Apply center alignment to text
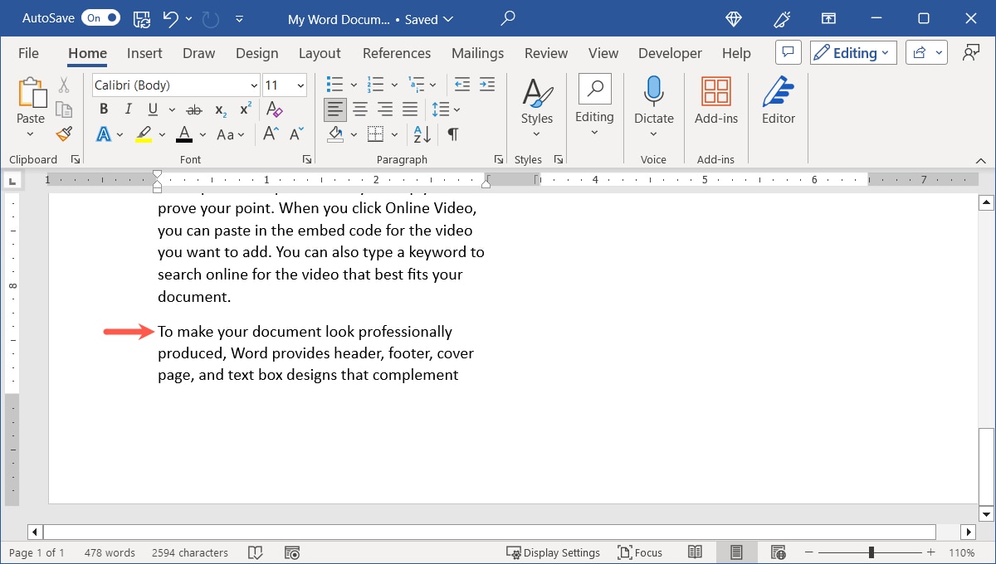This screenshot has height=564, width=996. (360, 109)
